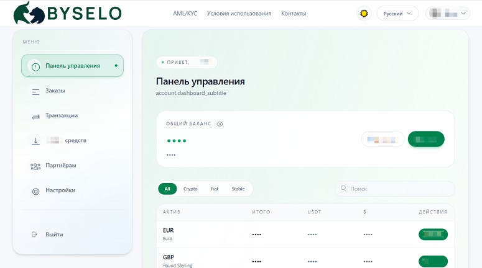Open Условия использования link
482x268 pixels.
[239, 13]
